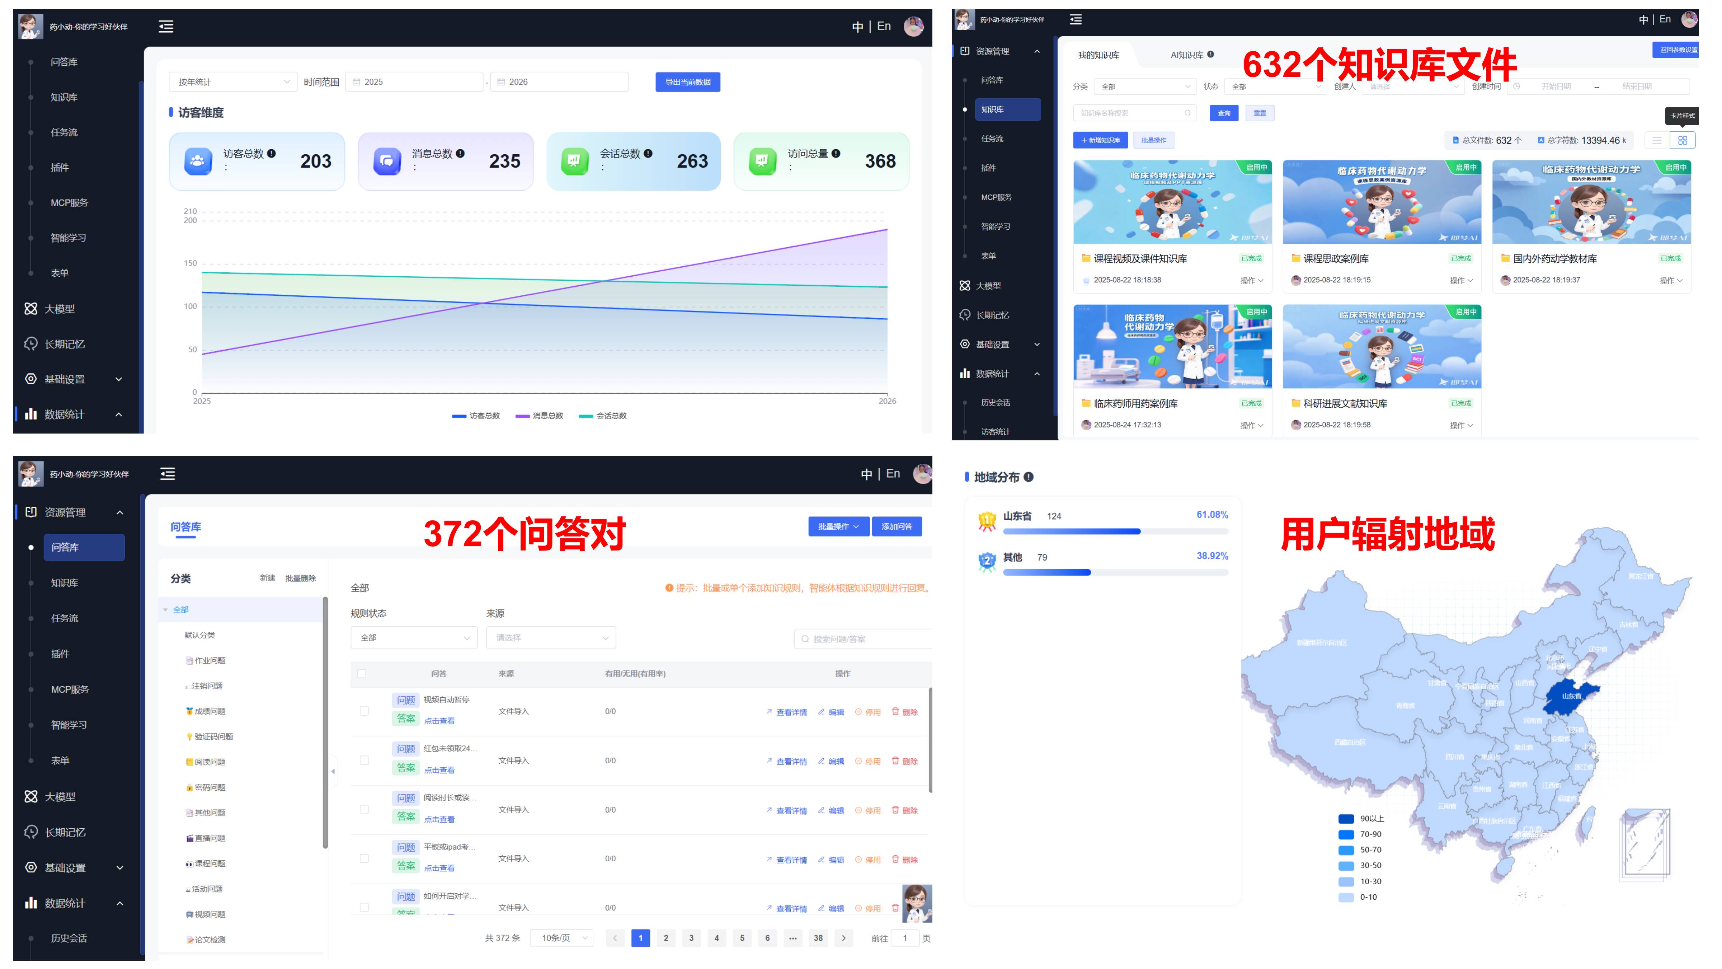Open MCP服务 in the visitor statistics sidebar
The height and width of the screenshot is (969, 1722).
point(69,203)
